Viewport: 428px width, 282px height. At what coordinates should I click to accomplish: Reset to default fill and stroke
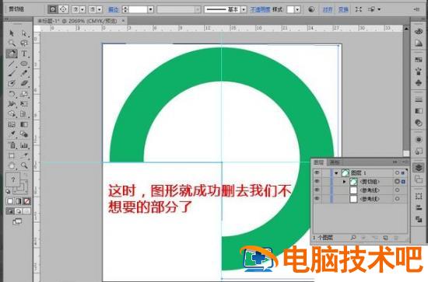pos(8,191)
